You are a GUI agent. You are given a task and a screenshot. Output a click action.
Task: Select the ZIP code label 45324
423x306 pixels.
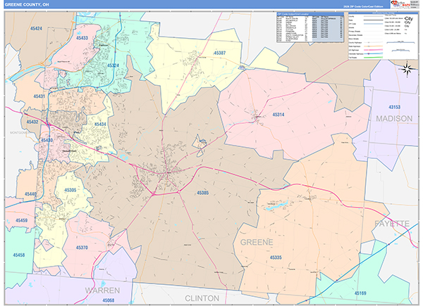[x=113, y=65]
